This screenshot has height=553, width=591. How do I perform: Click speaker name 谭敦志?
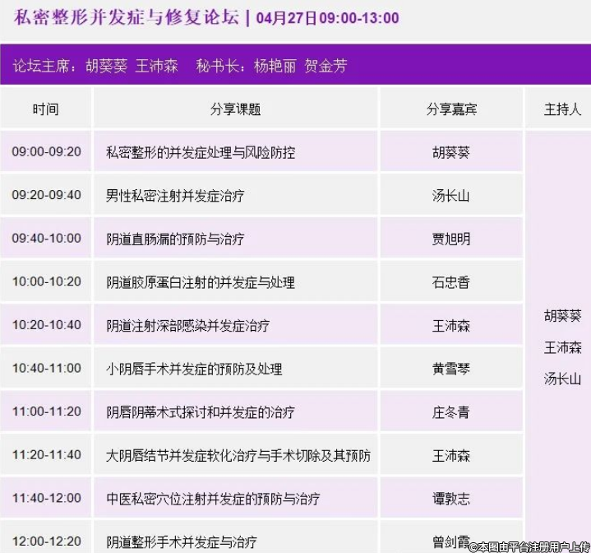click(451, 499)
